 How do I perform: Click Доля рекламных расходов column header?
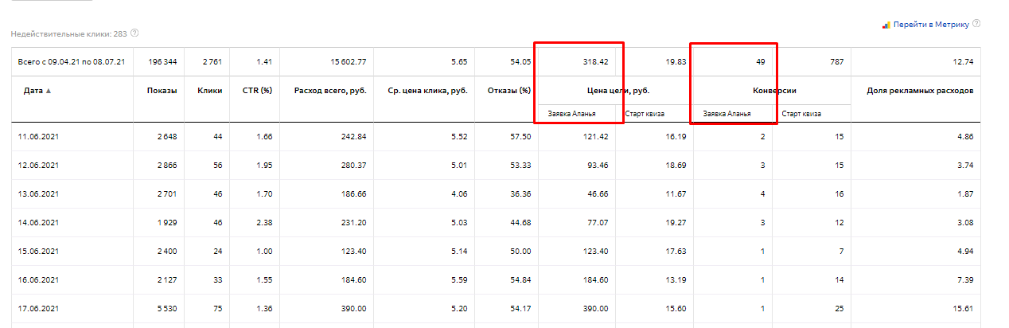pos(919,91)
